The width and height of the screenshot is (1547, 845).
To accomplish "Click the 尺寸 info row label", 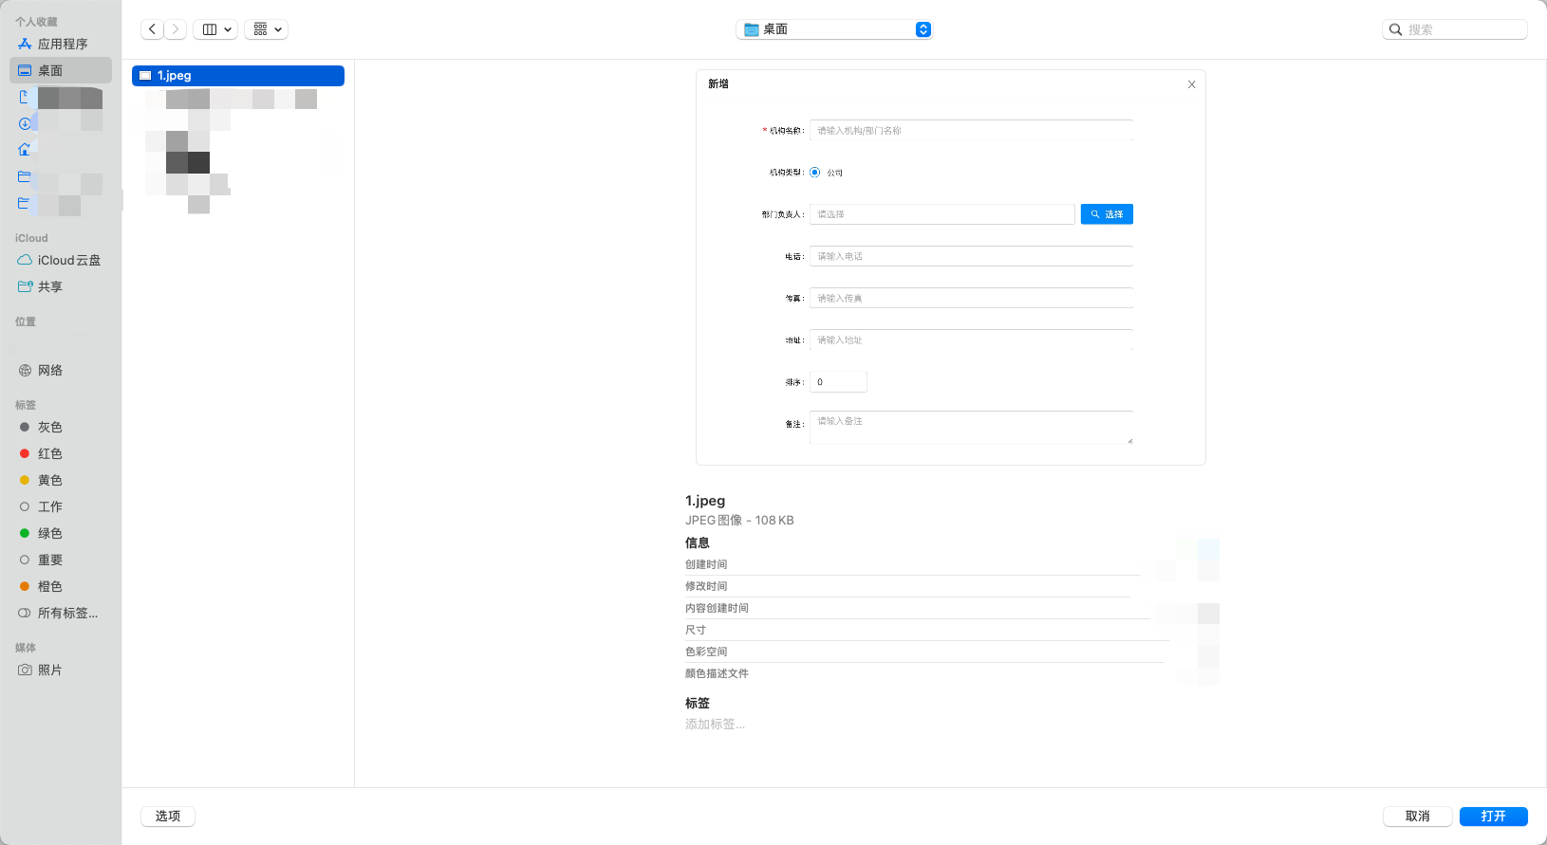I will click(x=696, y=630).
